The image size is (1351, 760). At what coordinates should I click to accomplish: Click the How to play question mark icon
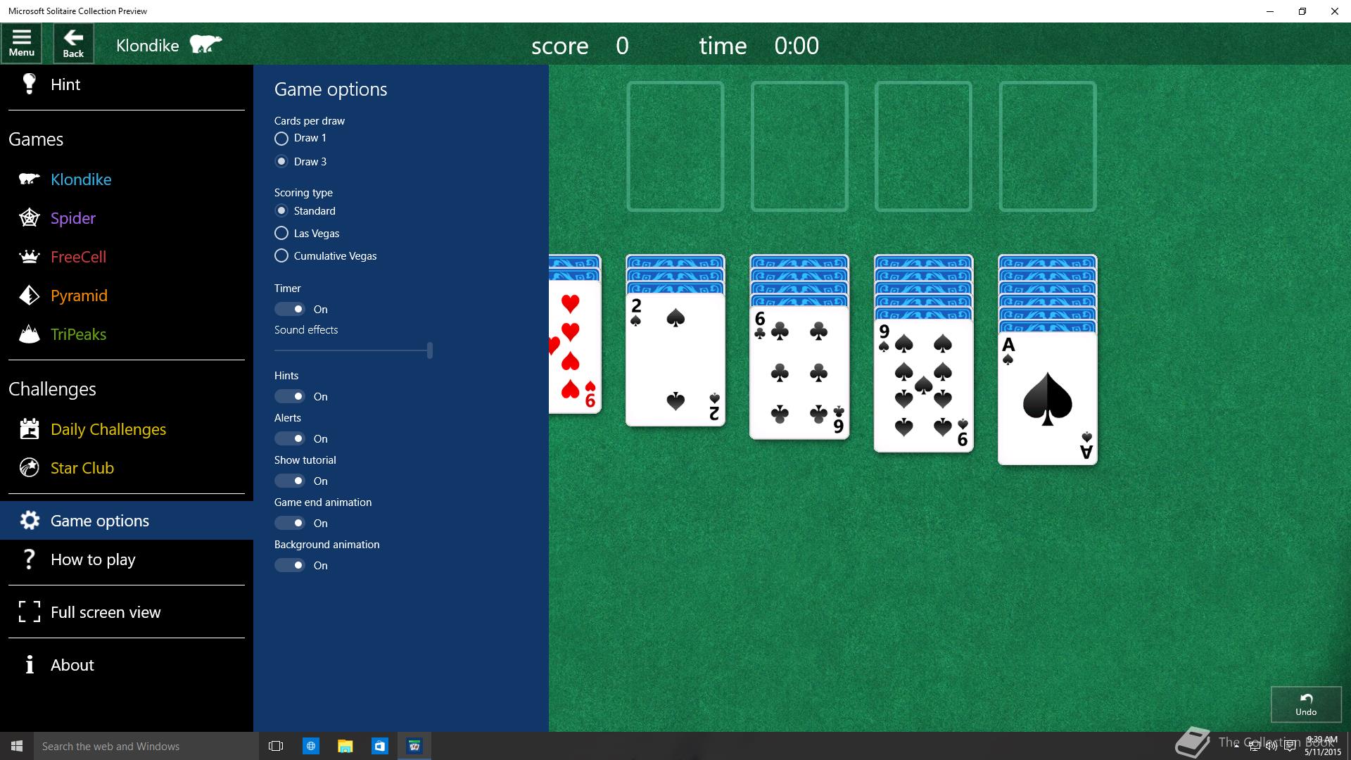click(29, 559)
